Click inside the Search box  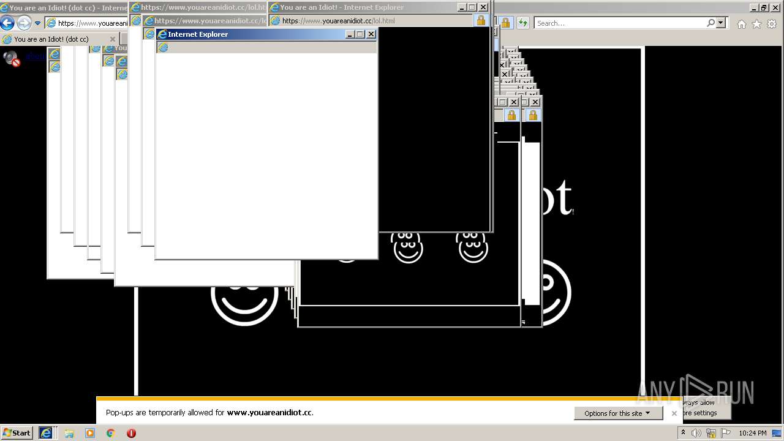620,23
